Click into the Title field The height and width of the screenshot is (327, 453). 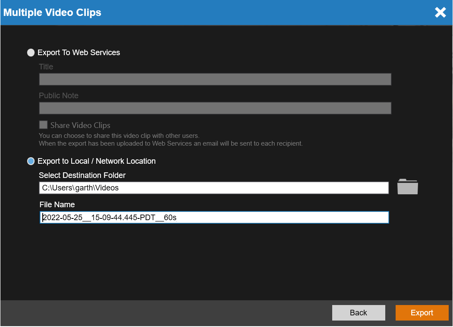pos(215,79)
